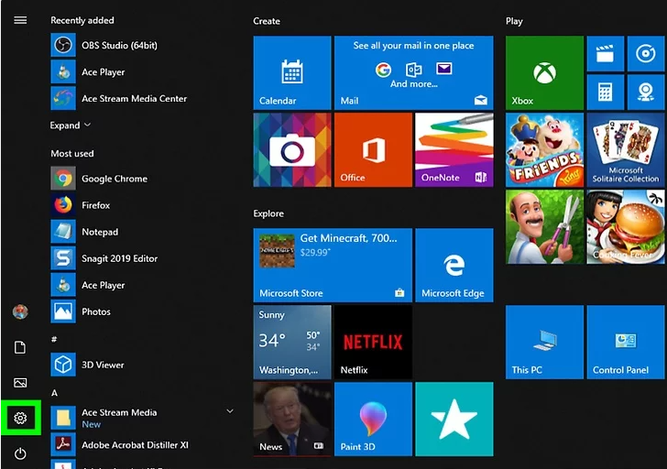Open Snagit 2019 Editor from the list
This screenshot has height=469, width=667.
pyautogui.click(x=119, y=258)
